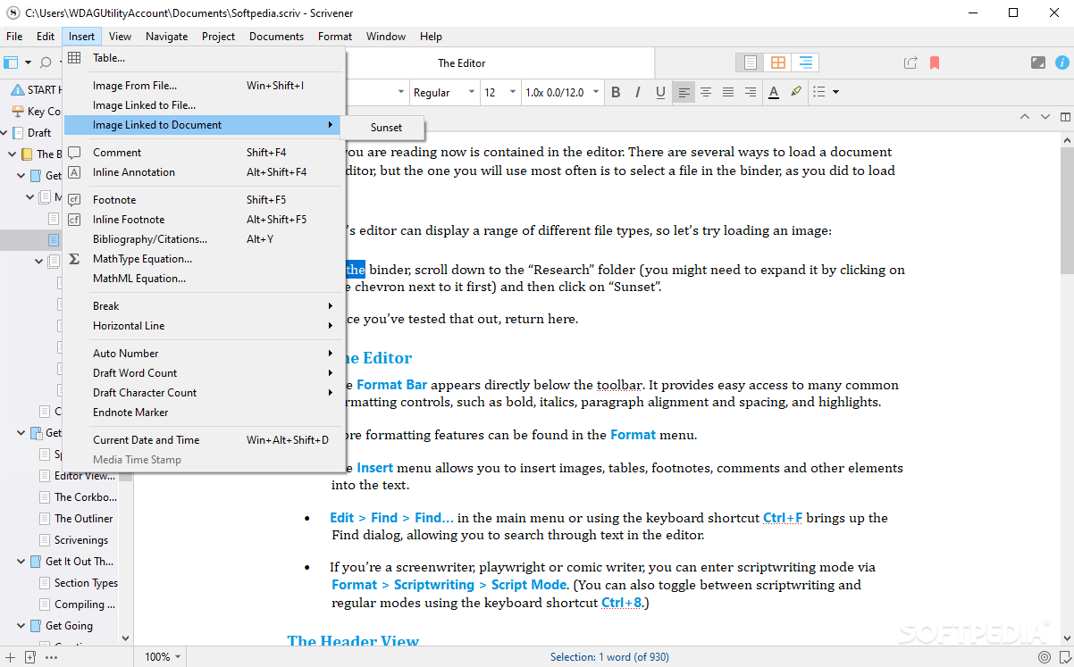Open the Navigate menu
1074x667 pixels.
tap(167, 37)
